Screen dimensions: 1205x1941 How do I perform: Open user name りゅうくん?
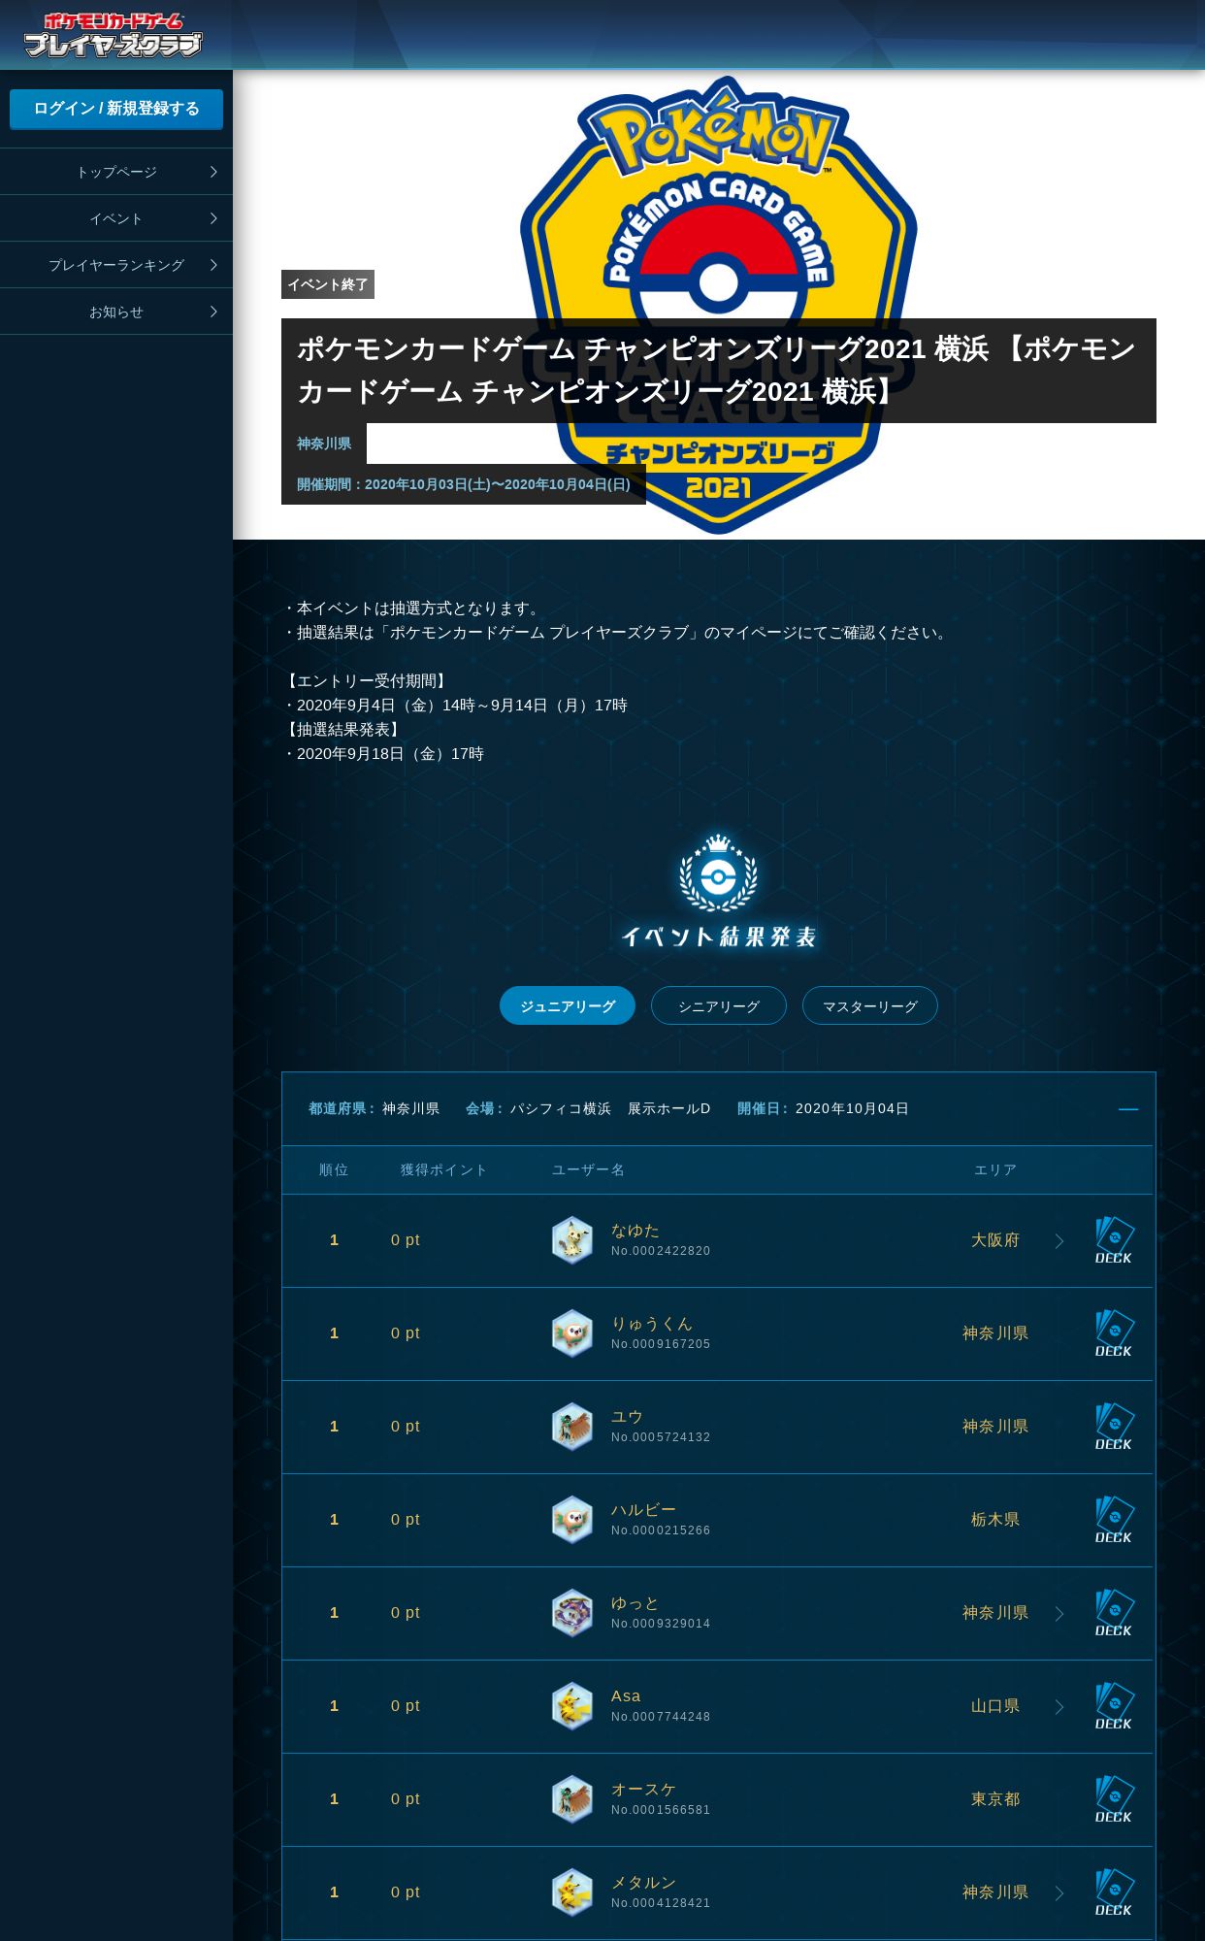(652, 1324)
